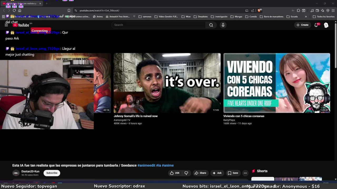Like the video showing 35K likes

[x=175, y=173]
